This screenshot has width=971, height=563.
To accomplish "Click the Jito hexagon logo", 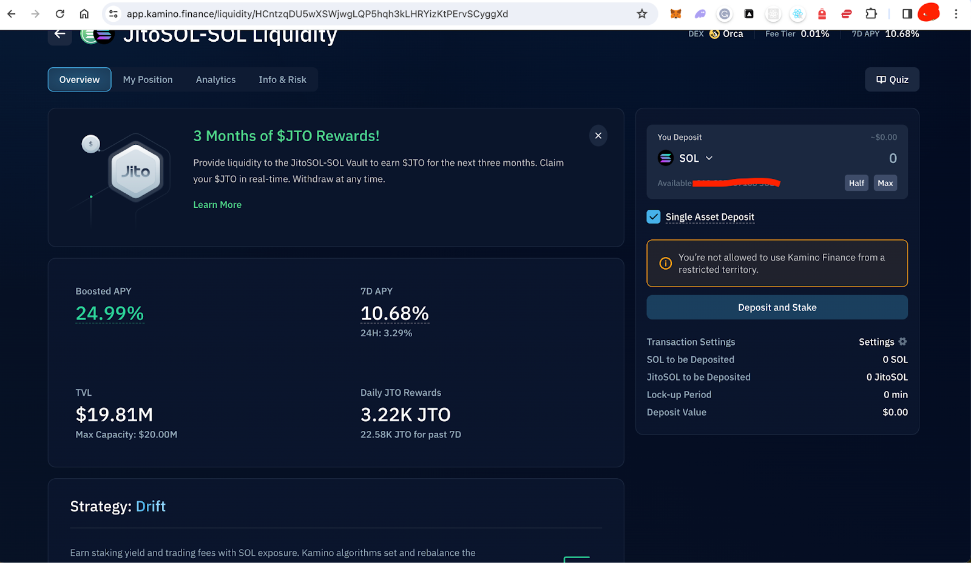I will 135,172.
